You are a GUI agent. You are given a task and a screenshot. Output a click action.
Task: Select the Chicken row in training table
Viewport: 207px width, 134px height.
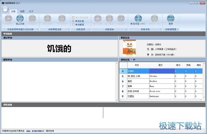point(161,76)
